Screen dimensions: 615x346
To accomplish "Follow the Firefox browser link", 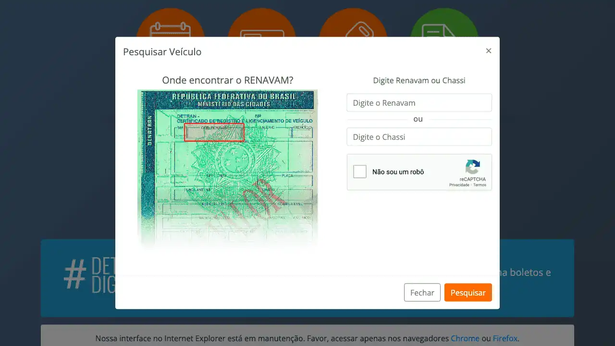I will coord(505,338).
